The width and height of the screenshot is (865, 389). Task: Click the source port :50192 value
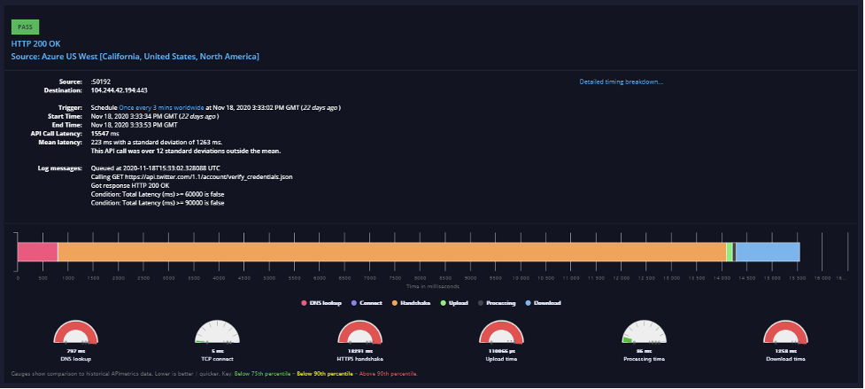[101, 82]
